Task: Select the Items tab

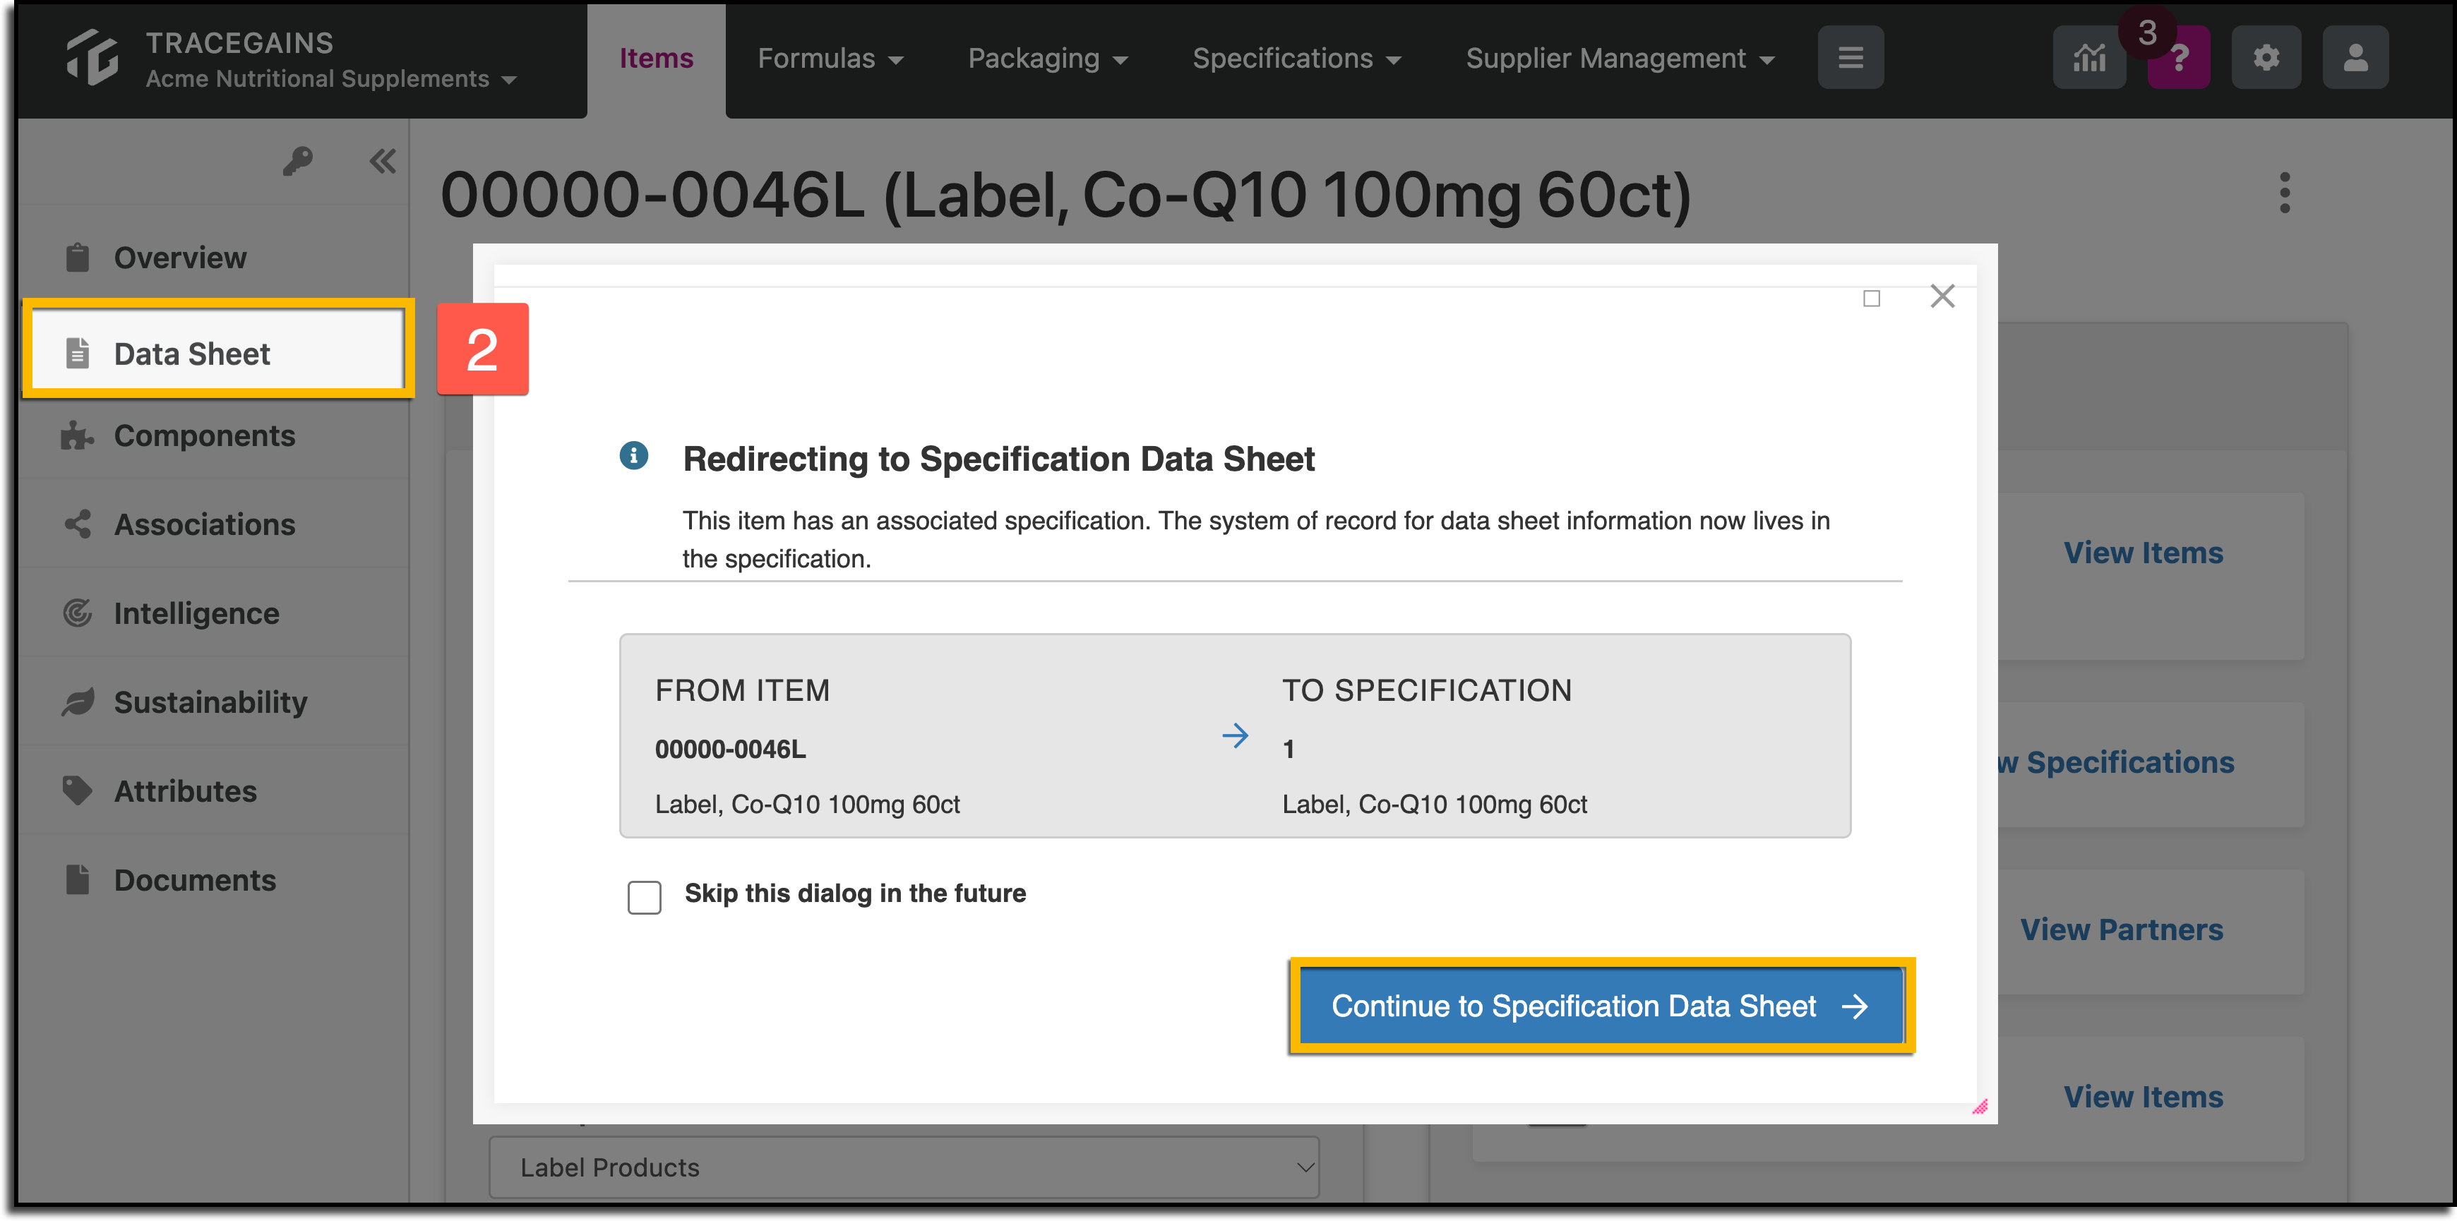Action: [x=655, y=58]
